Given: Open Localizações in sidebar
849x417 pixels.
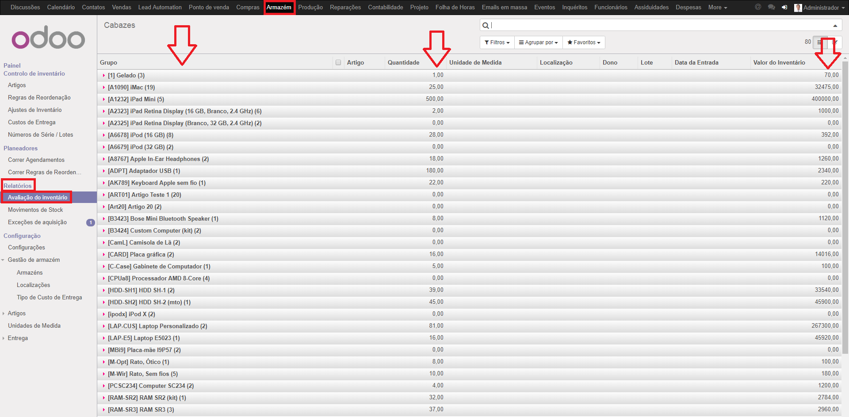Looking at the screenshot, I should [x=34, y=285].
